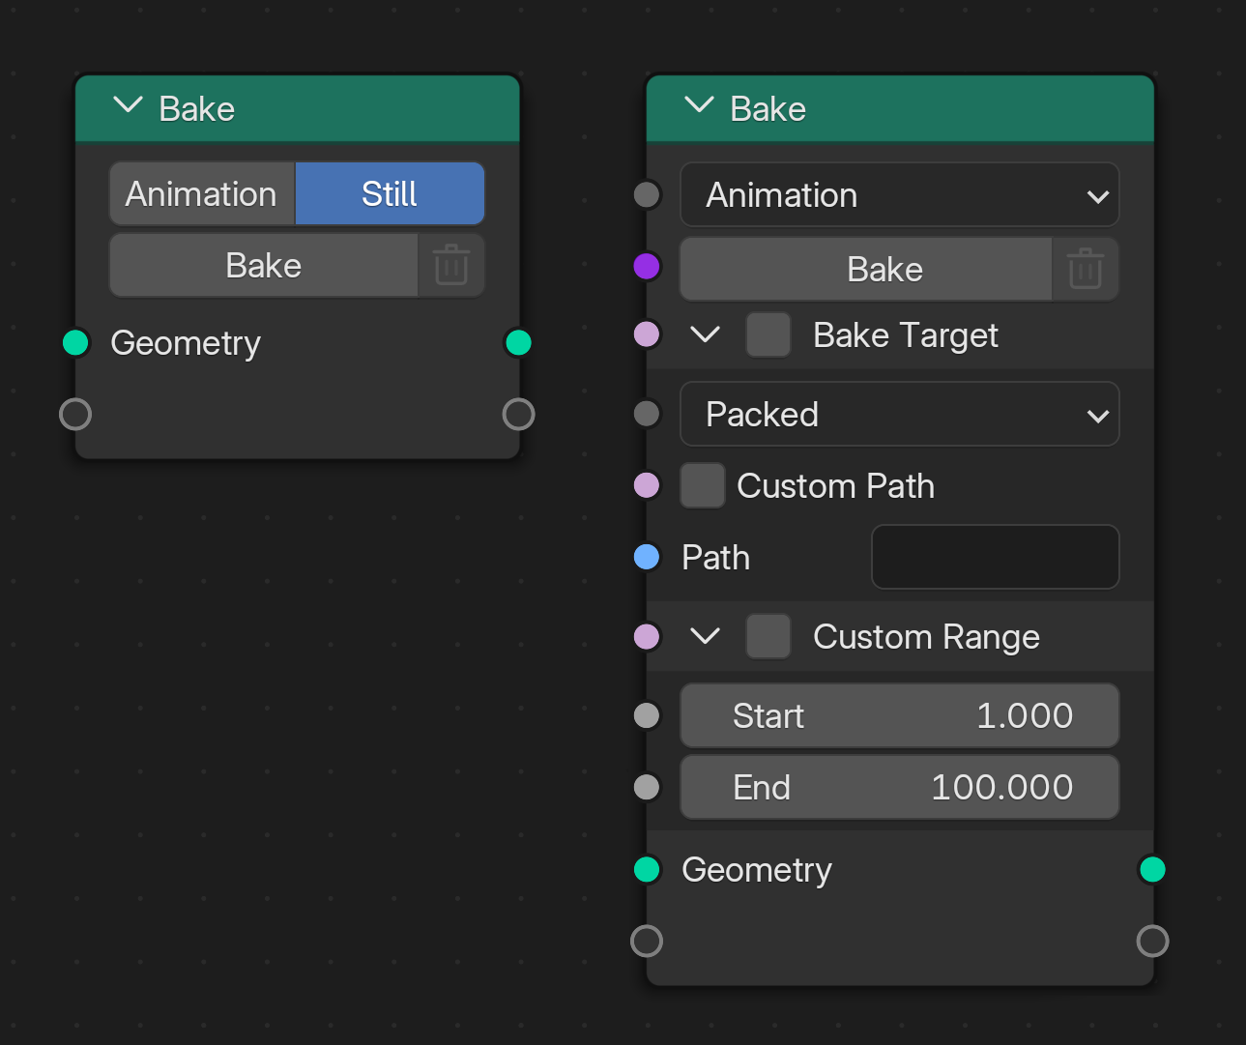1246x1045 pixels.
Task: Enable the Custom Path checkbox
Action: click(x=703, y=485)
